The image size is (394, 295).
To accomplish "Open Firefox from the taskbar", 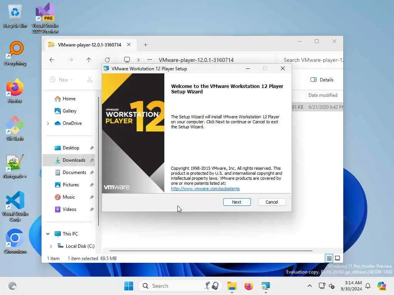I will 249,286.
